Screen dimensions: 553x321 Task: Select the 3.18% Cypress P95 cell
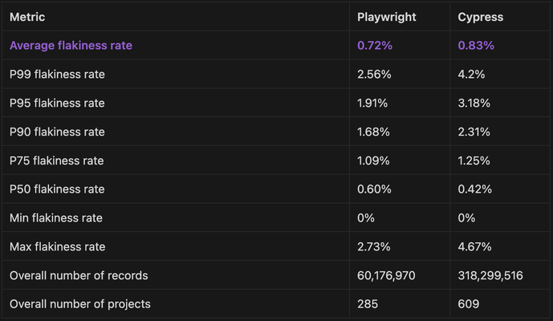(x=474, y=104)
